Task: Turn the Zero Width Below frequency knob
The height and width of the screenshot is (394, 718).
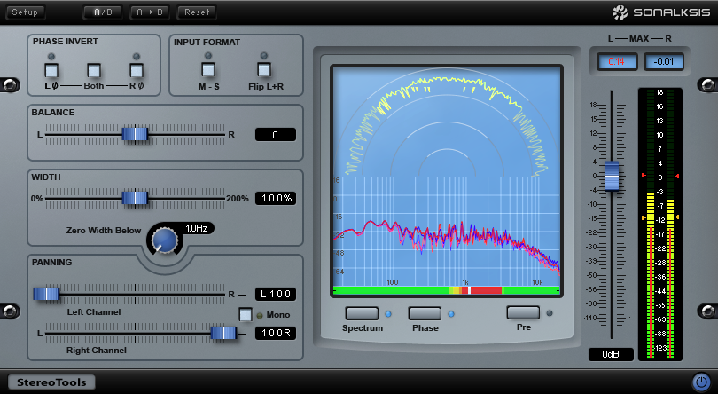Action: pyautogui.click(x=164, y=240)
